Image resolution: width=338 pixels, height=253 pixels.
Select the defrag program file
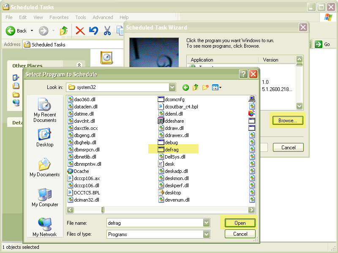click(x=168, y=150)
